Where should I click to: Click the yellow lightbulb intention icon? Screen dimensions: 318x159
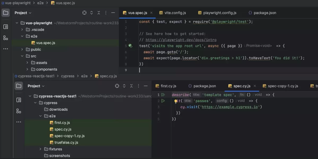point(176,101)
